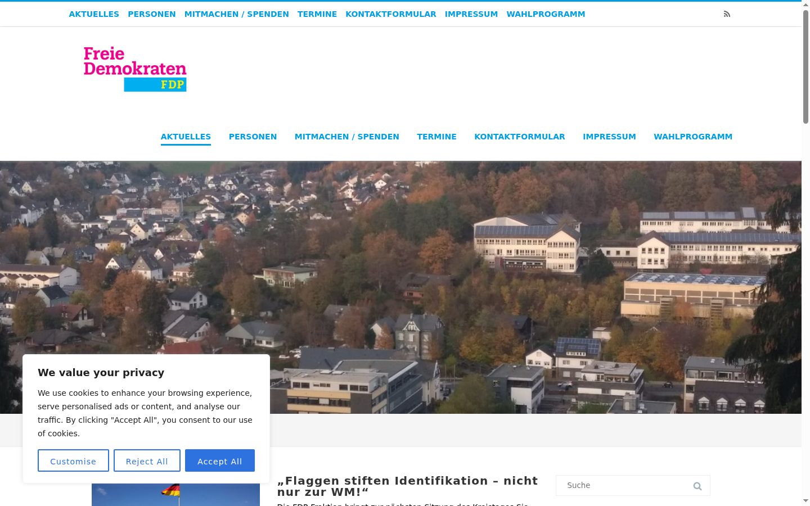Select AKTUELLES in the main navigation

point(186,137)
